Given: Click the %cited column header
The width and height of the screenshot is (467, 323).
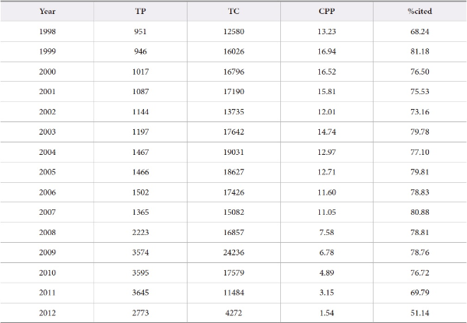Looking at the screenshot, I should pos(420,12).
